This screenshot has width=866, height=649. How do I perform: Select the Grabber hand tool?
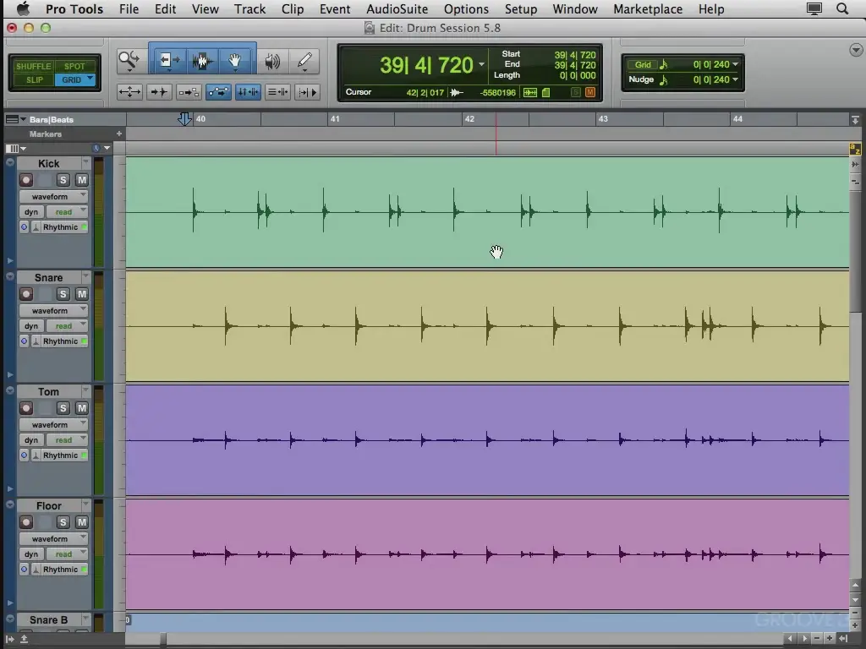(235, 60)
